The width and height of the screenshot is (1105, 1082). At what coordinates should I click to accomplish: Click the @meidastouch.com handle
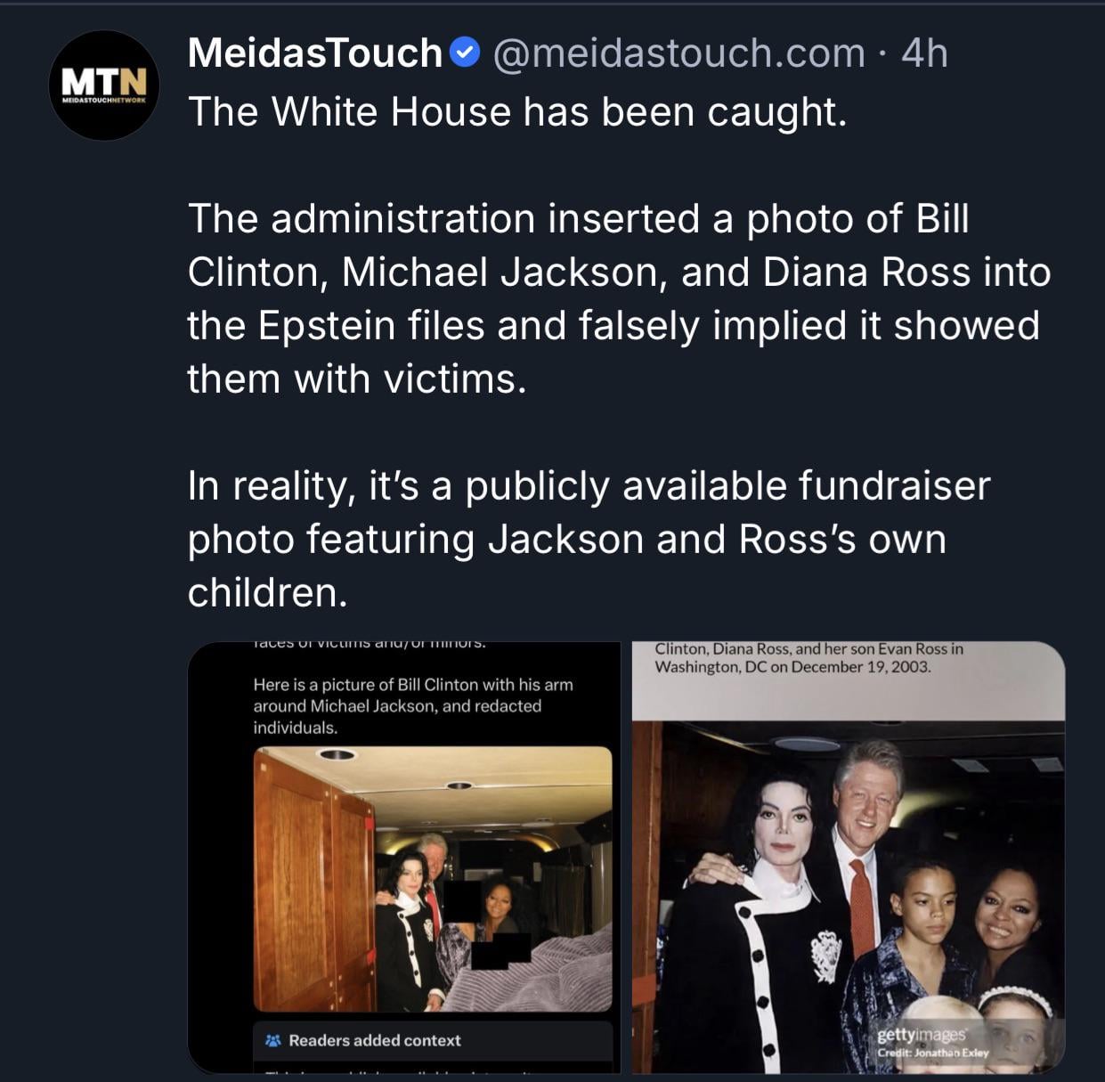coord(678,53)
